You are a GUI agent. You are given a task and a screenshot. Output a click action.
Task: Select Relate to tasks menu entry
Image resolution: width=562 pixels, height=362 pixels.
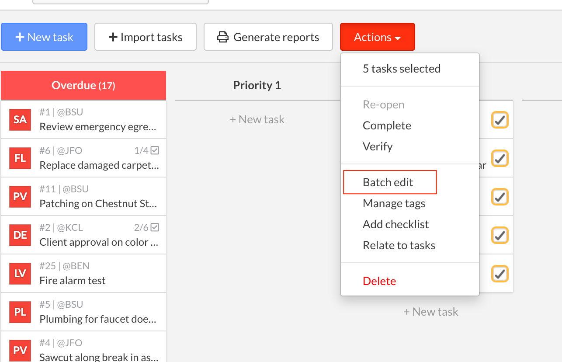(x=399, y=245)
